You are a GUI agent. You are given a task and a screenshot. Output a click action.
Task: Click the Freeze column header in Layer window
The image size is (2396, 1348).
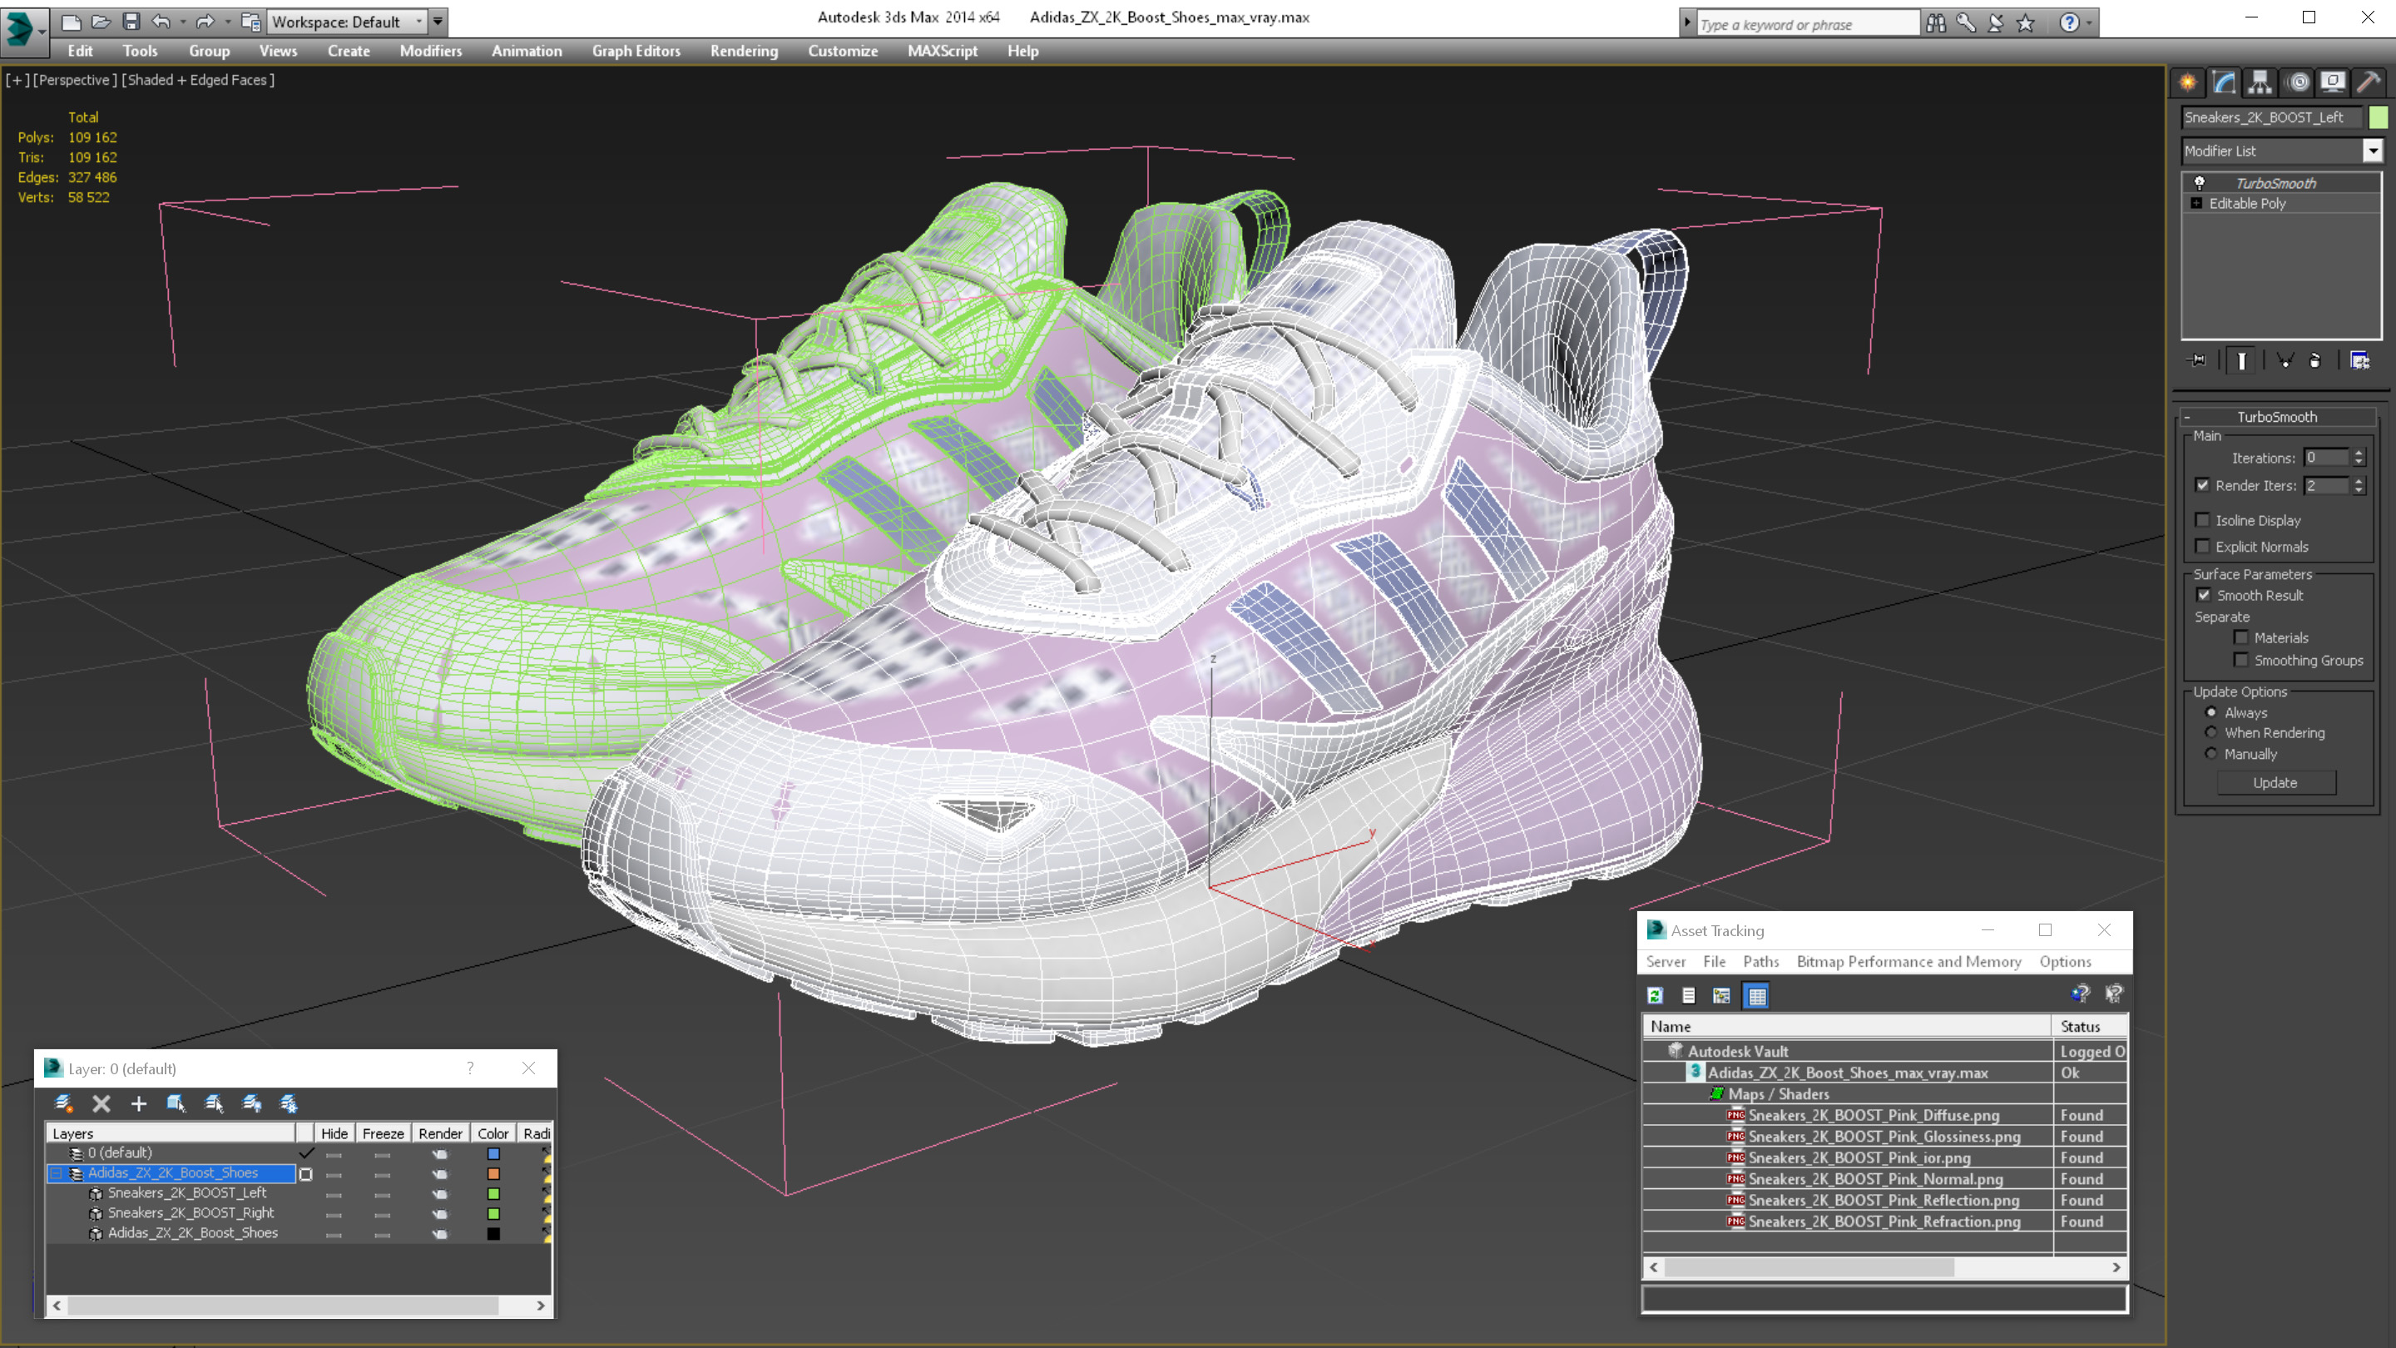(x=383, y=1133)
